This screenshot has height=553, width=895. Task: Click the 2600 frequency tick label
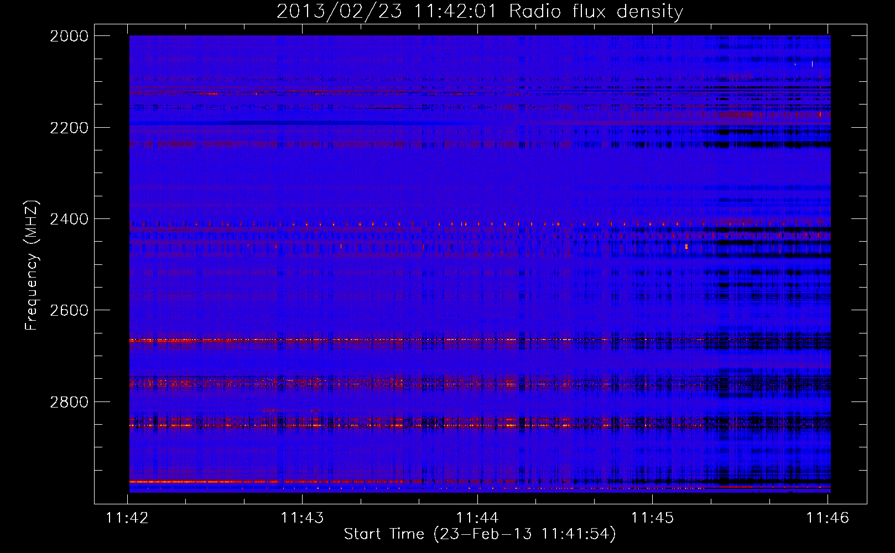[69, 310]
